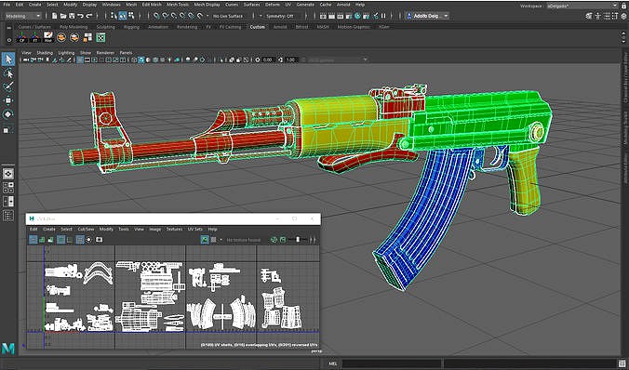
Task: Toggle select-by-component-type mode
Action: pyautogui.click(x=131, y=16)
